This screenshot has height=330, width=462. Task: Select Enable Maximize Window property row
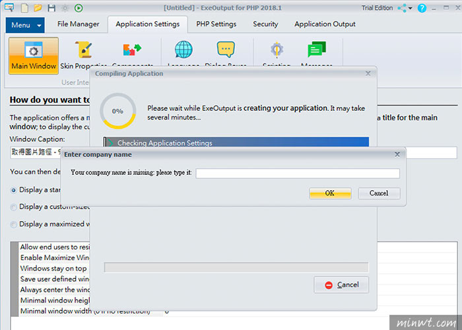point(55,257)
